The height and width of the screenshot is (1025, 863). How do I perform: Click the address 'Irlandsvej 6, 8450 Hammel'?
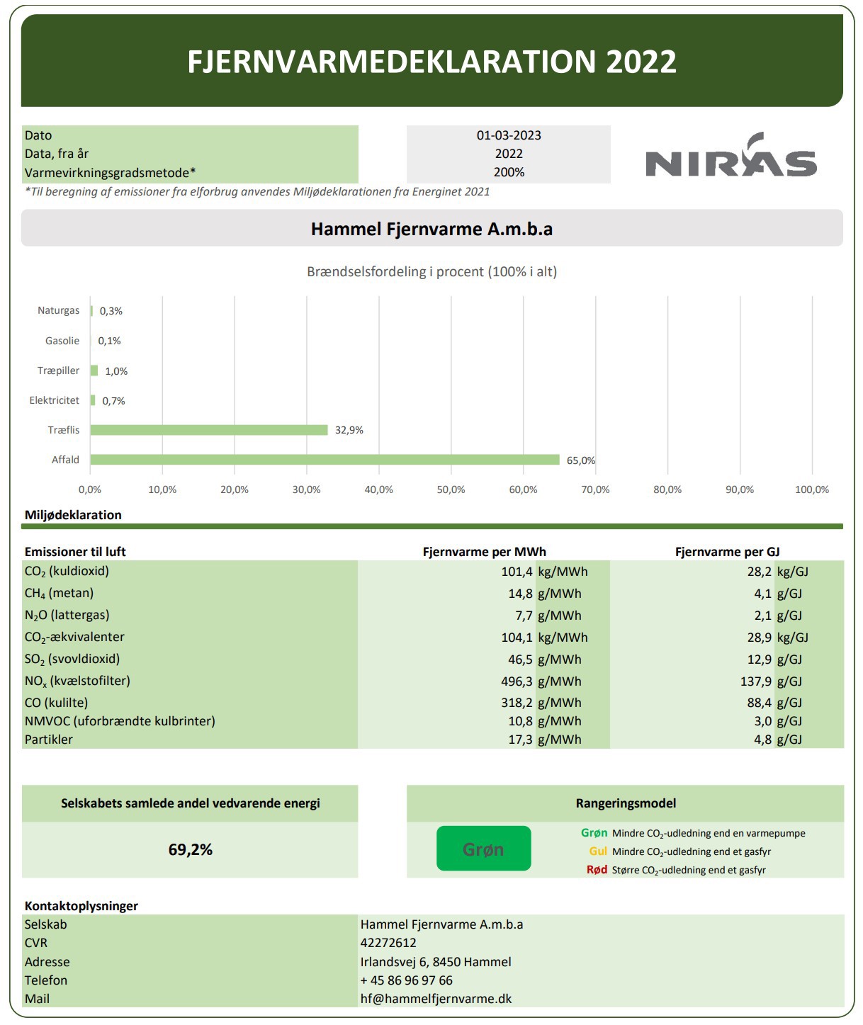point(436,962)
